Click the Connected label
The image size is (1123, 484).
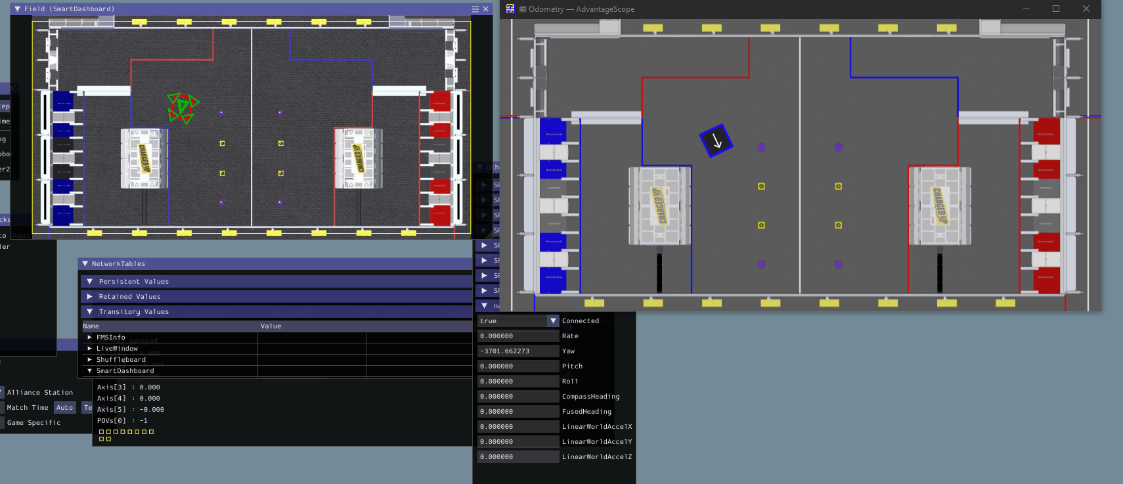coord(581,320)
